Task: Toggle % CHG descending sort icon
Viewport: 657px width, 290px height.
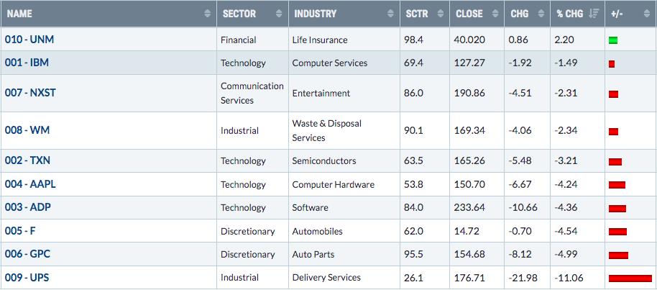Action: (x=594, y=14)
